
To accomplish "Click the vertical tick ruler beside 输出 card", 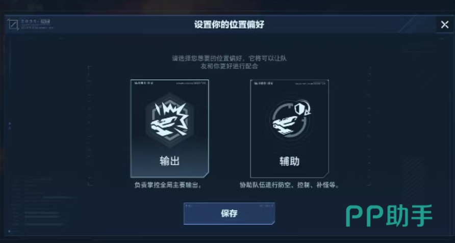I will click(x=90, y=126).
